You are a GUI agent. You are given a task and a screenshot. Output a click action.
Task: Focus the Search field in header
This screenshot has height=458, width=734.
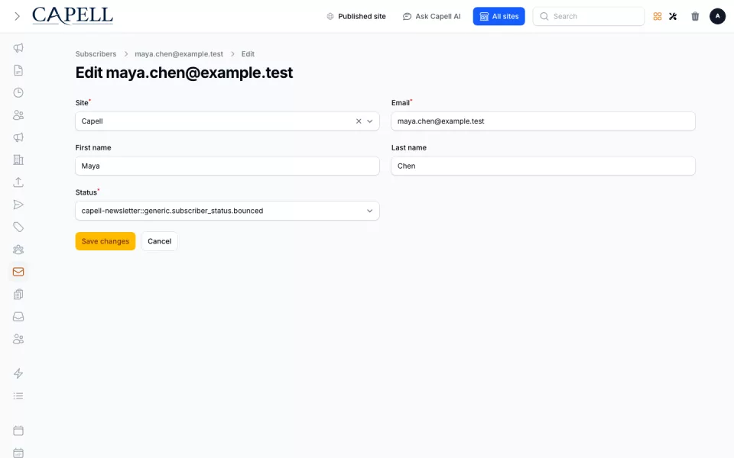[589, 16]
